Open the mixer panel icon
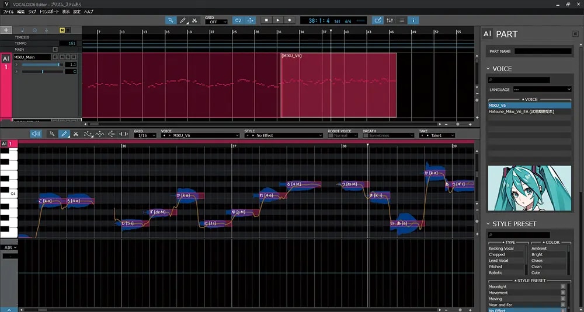Image resolution: width=584 pixels, height=312 pixels. click(390, 20)
